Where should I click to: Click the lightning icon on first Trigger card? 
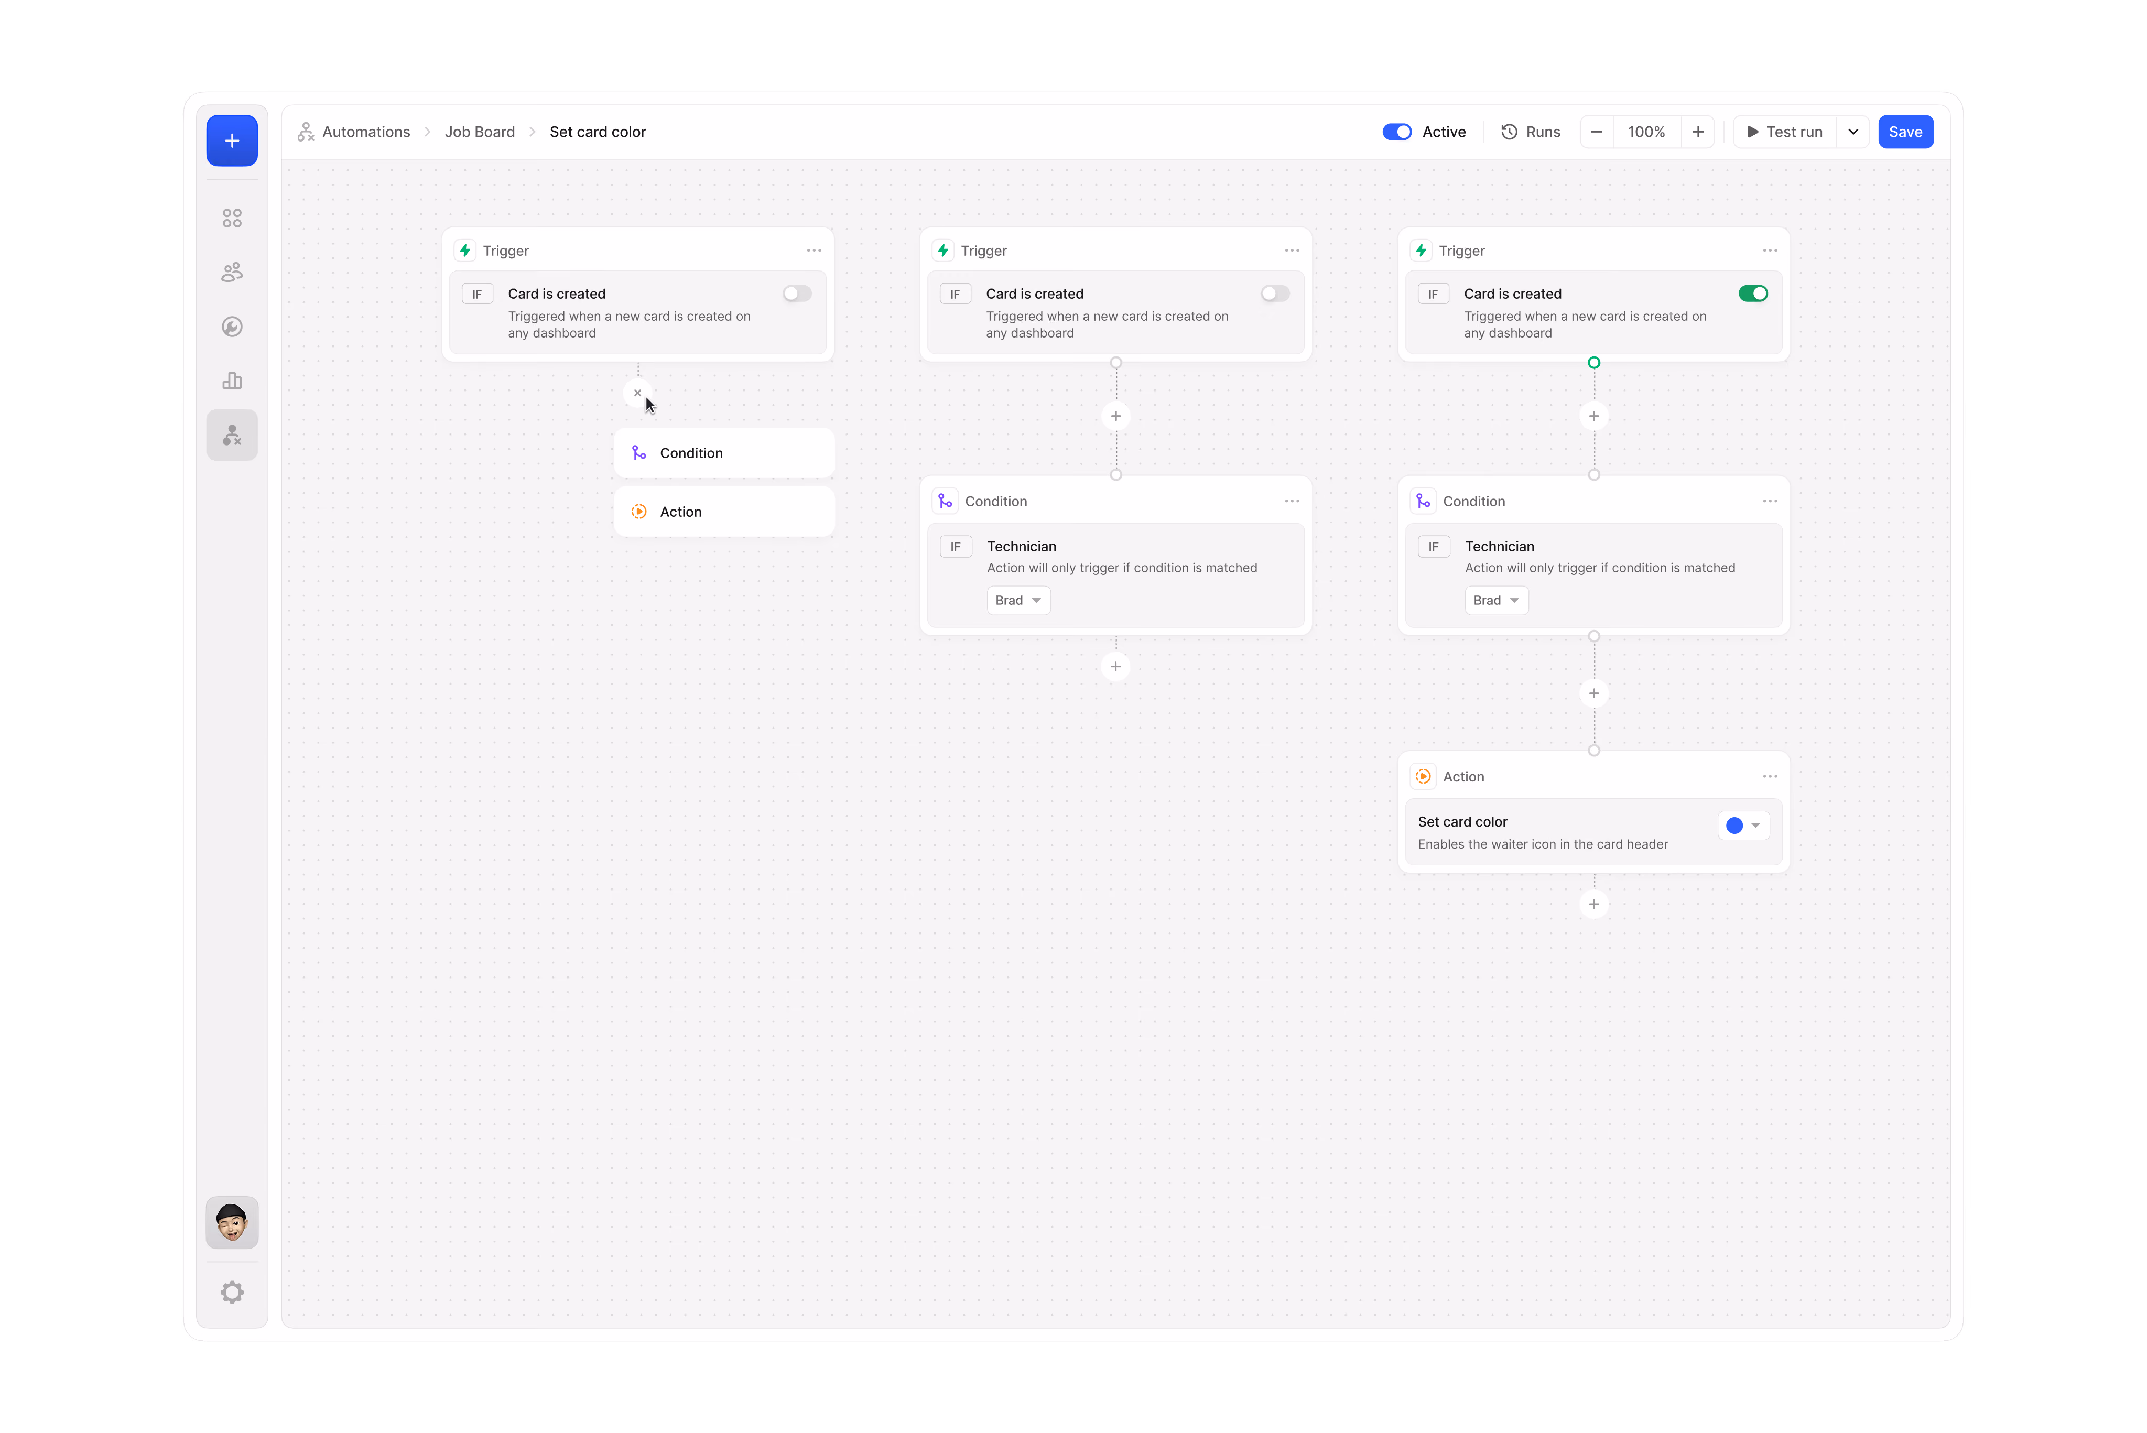(x=465, y=251)
